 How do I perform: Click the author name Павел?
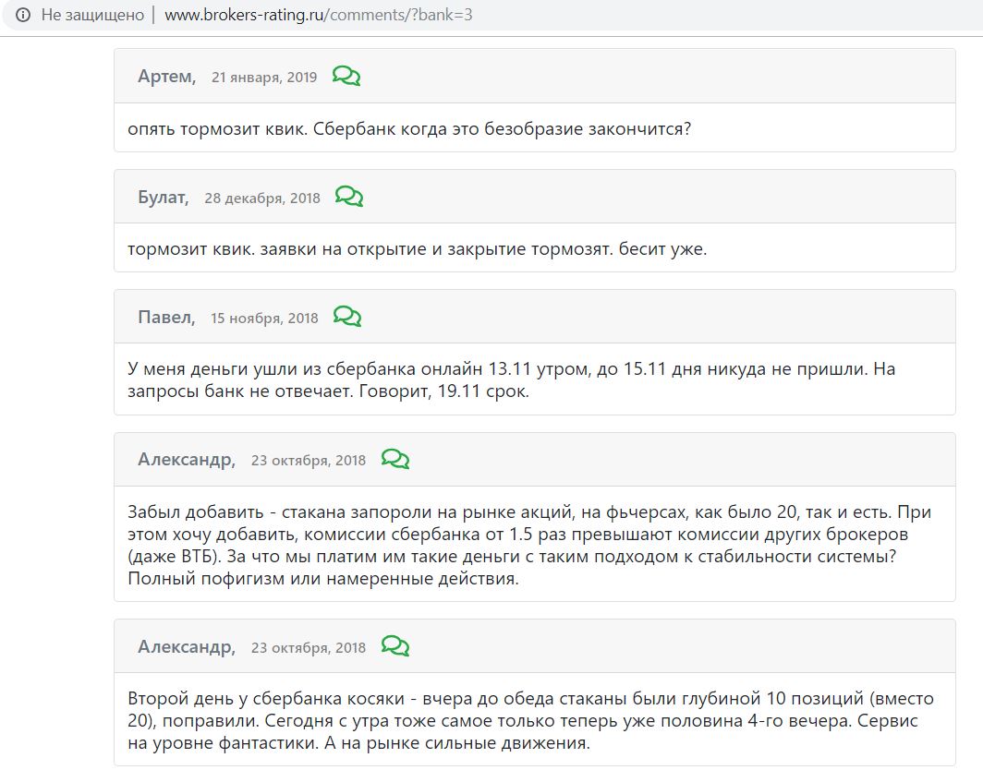click(166, 318)
